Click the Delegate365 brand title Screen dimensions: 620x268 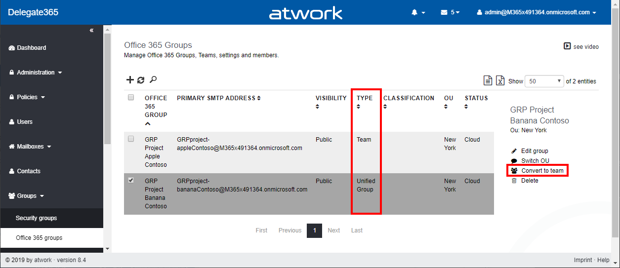(33, 12)
